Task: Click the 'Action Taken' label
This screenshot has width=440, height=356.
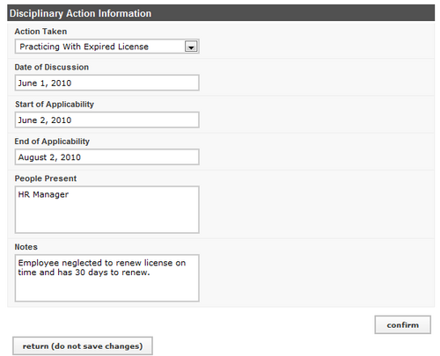Action: [x=40, y=32]
